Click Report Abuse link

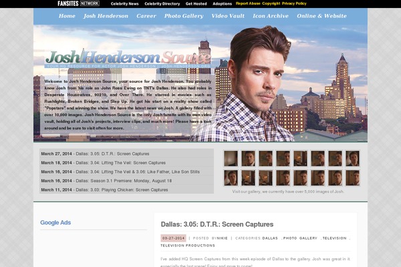coord(248,3)
